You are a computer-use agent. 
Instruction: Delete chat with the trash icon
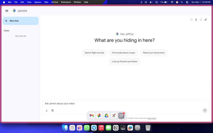click(x=196, y=20)
